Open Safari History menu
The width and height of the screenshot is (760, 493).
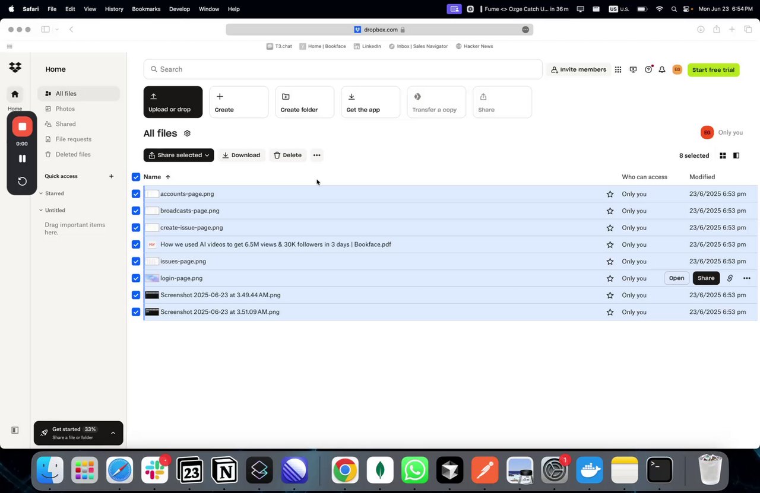coord(113,9)
